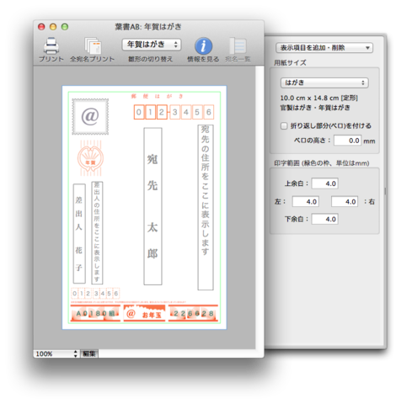This screenshot has height=404, width=396.
Task: Click the 100% zoom level stepper
Action: point(56,353)
